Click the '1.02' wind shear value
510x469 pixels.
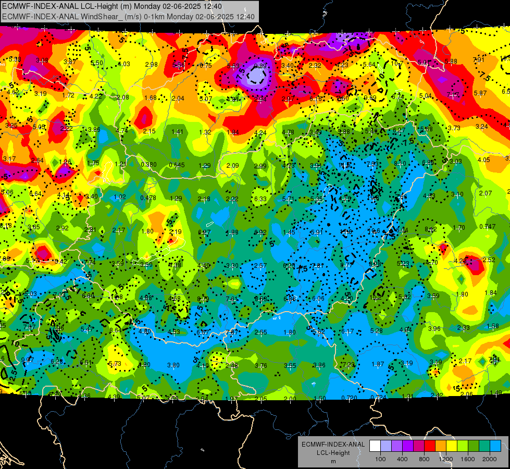(120, 197)
